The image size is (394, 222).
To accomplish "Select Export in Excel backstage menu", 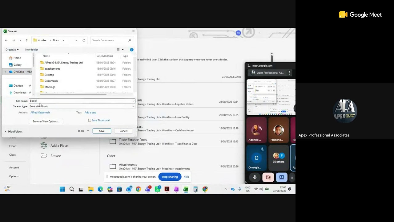I will pyautogui.click(x=13, y=146).
